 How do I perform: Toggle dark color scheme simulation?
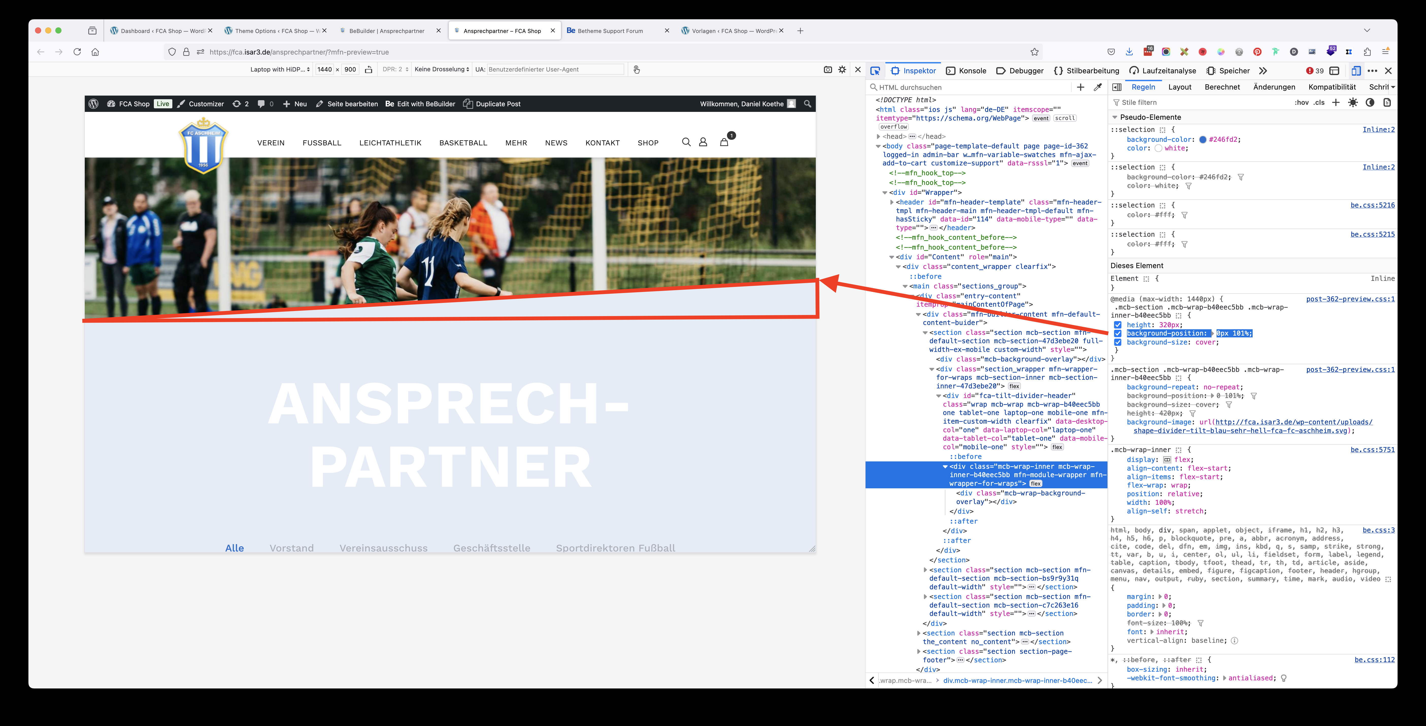pos(1370,102)
